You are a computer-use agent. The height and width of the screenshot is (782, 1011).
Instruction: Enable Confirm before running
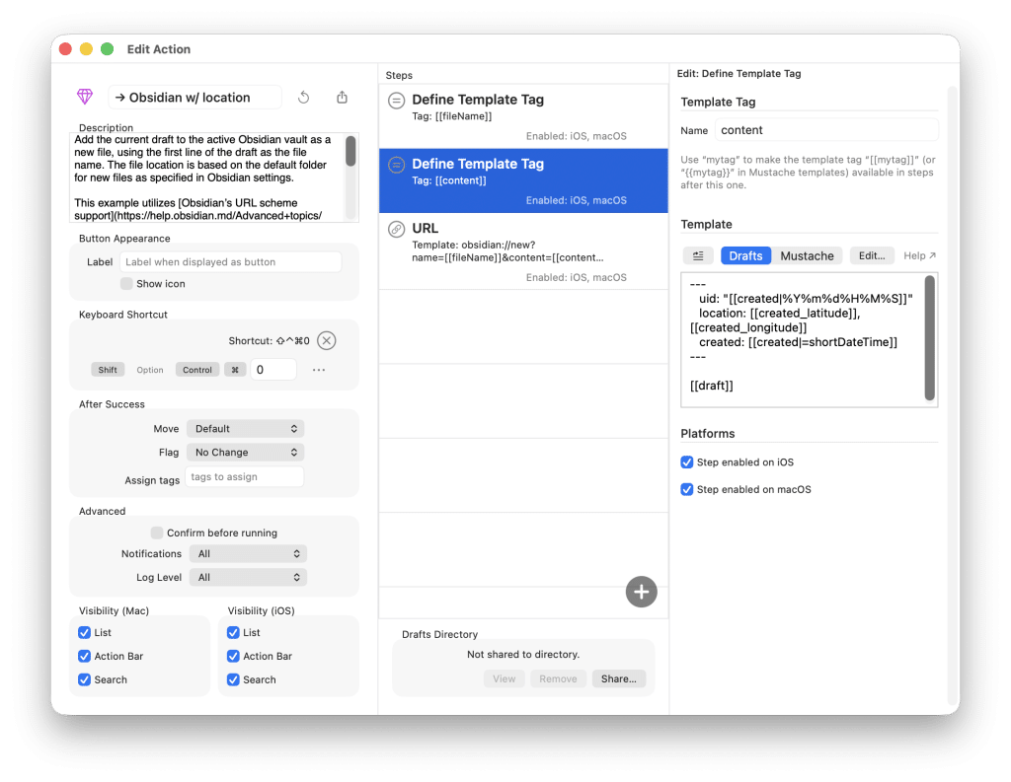coord(157,533)
